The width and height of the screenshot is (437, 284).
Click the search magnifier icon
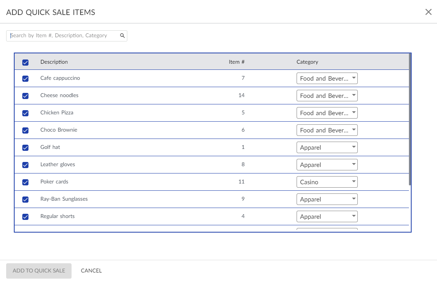point(122,35)
